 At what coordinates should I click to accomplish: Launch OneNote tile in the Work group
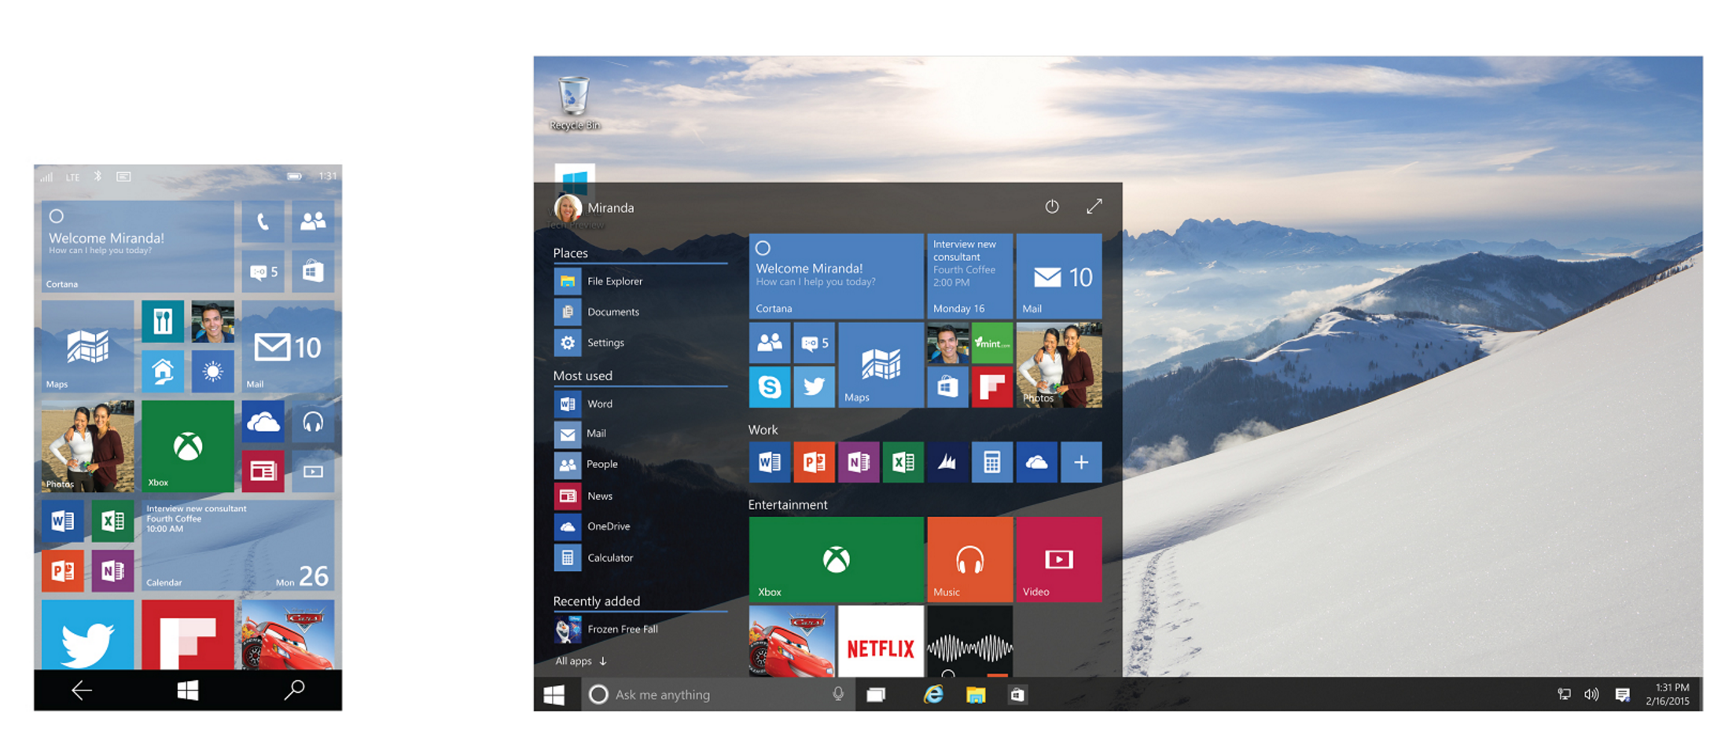point(859,462)
